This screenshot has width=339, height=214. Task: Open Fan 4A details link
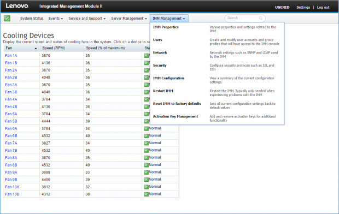pos(11,99)
